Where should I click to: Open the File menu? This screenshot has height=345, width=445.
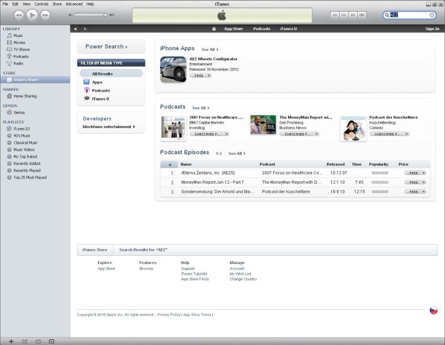click(5, 4)
